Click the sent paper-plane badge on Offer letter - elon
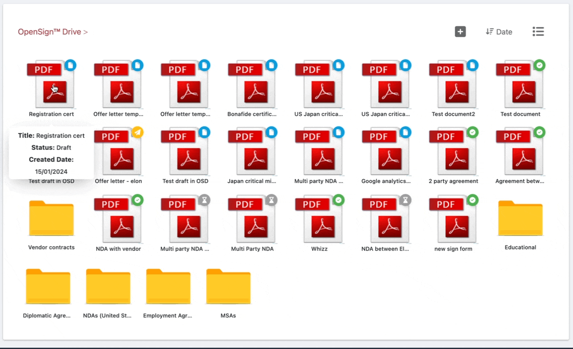The width and height of the screenshot is (573, 349). click(x=137, y=132)
